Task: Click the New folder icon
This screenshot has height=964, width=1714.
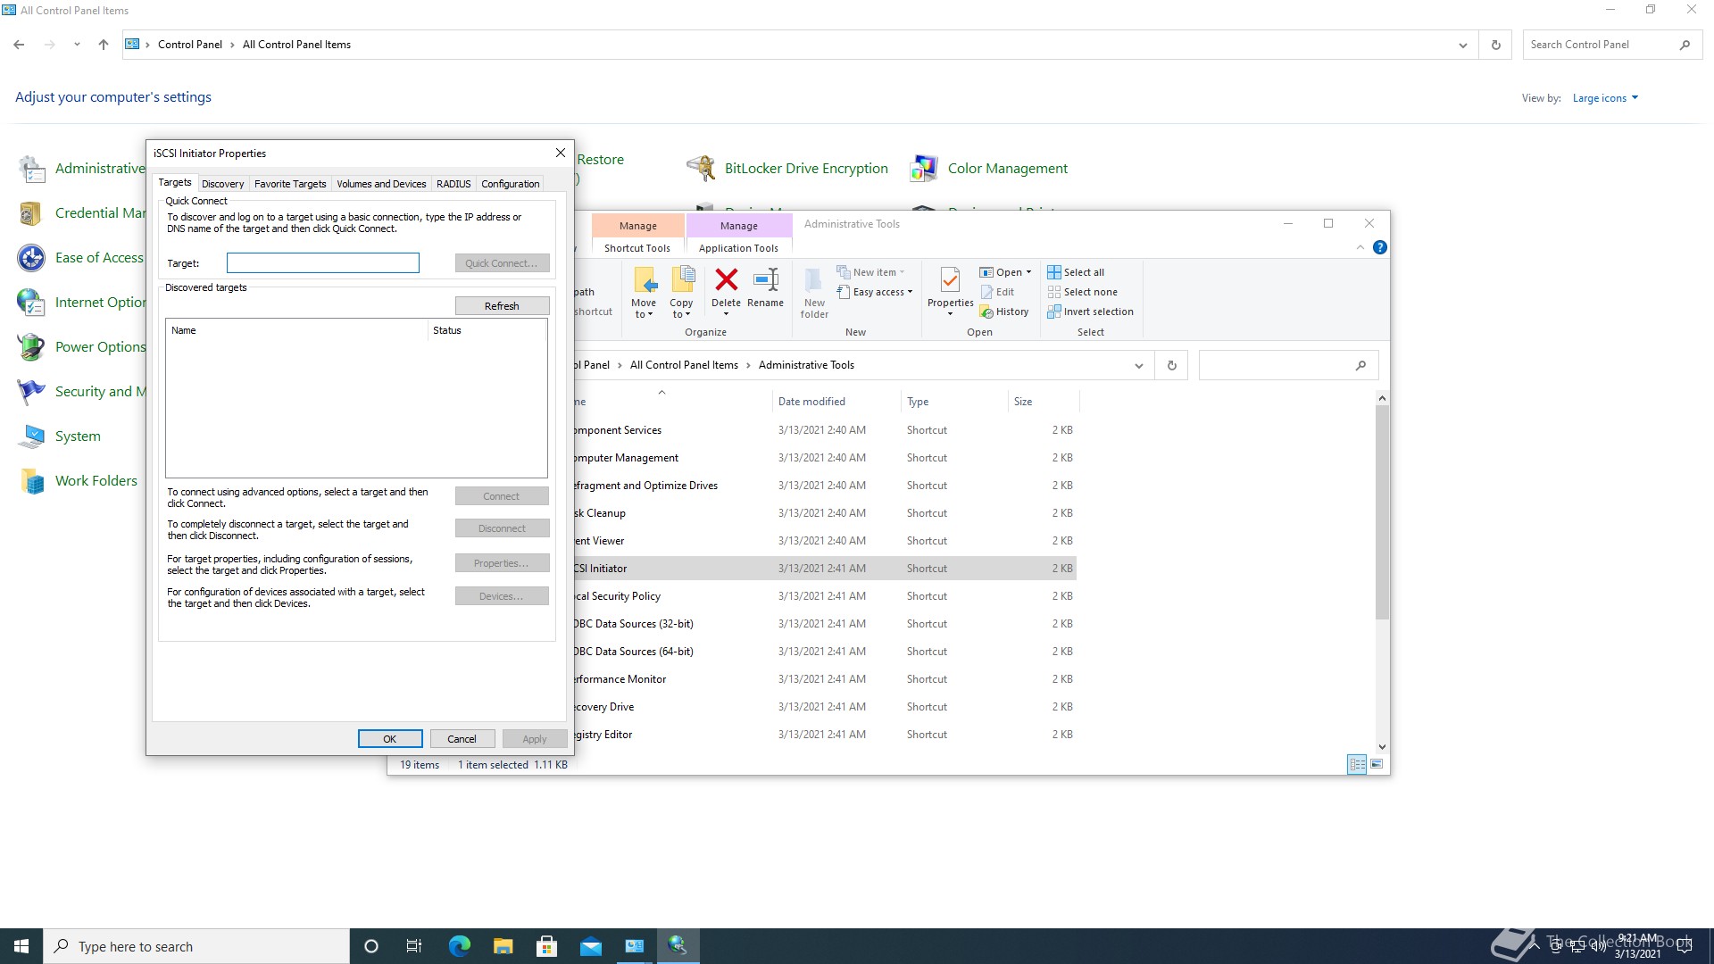Action: (x=814, y=293)
